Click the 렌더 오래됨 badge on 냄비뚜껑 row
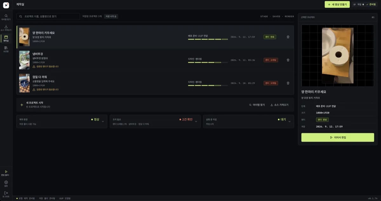Image resolution: width=381 pixels, height=201 pixels. click(x=271, y=60)
